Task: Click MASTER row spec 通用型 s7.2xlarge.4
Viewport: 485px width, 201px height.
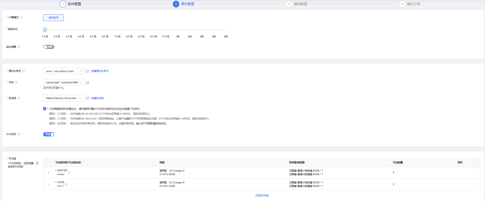Action: (x=172, y=171)
